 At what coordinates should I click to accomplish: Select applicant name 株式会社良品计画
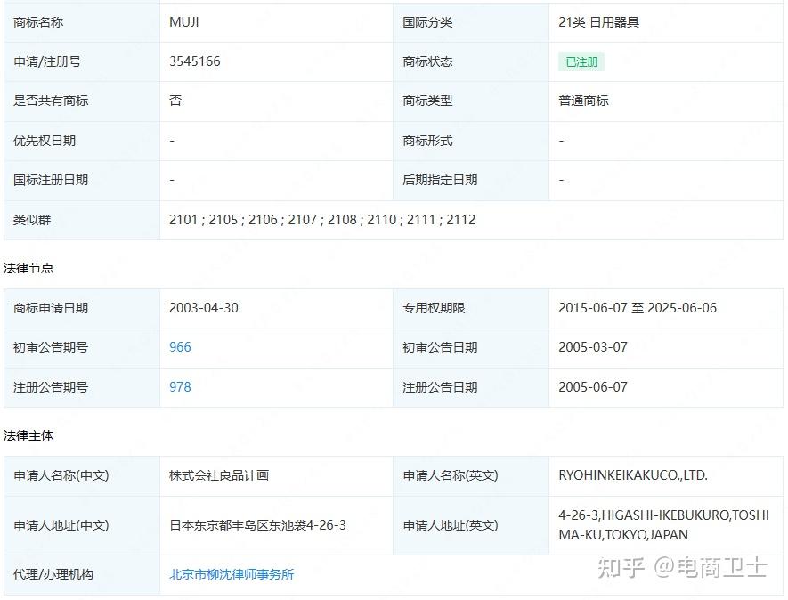219,475
